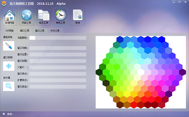Click the 颜色萃取 label

coord(8,37)
